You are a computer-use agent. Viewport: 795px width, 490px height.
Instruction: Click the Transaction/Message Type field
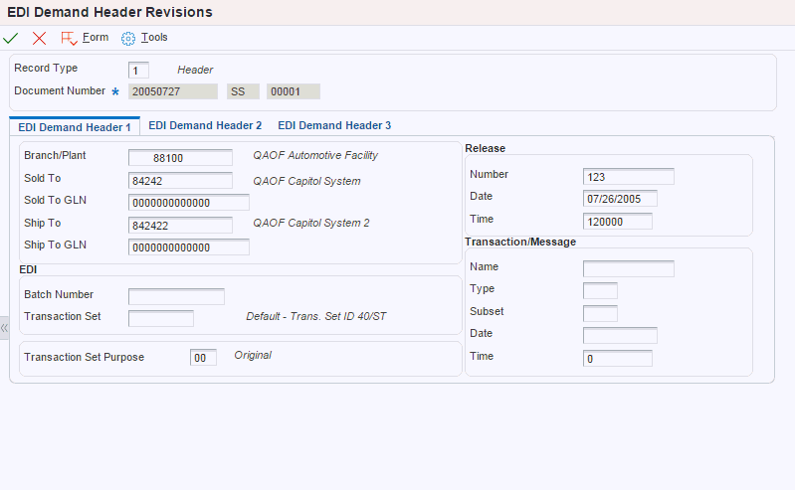(600, 291)
